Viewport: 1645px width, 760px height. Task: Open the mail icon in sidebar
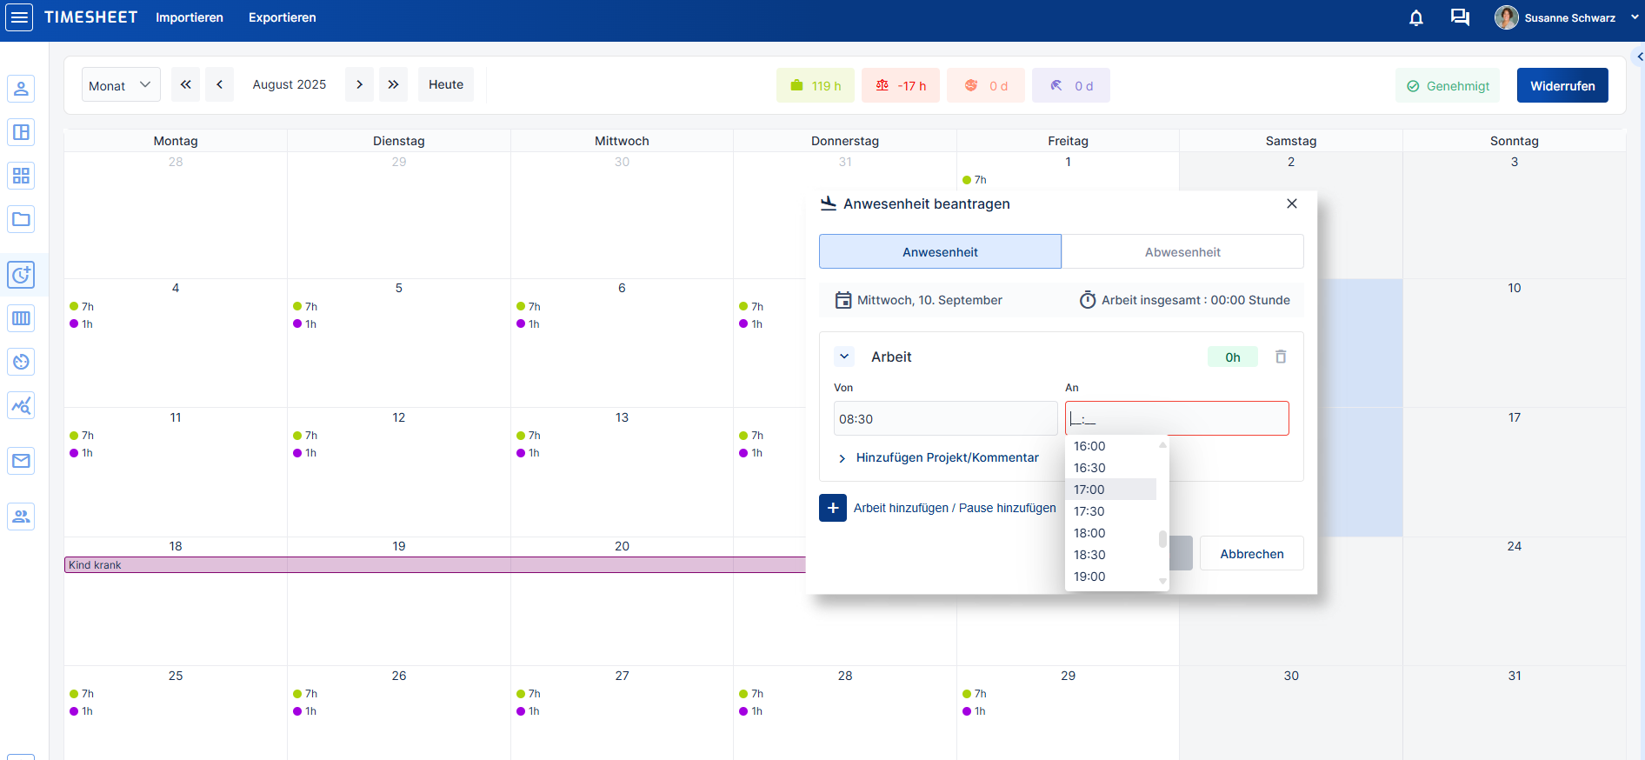click(21, 461)
